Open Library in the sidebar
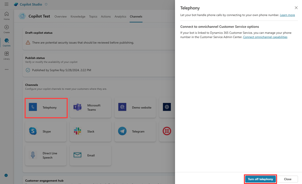Image resolution: width=302 pixels, height=184 pixels. [x=6, y=56]
